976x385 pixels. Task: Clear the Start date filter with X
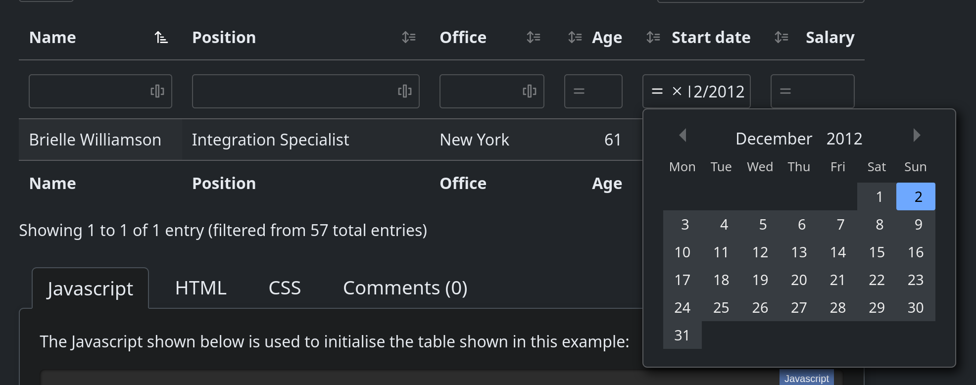[x=677, y=91]
